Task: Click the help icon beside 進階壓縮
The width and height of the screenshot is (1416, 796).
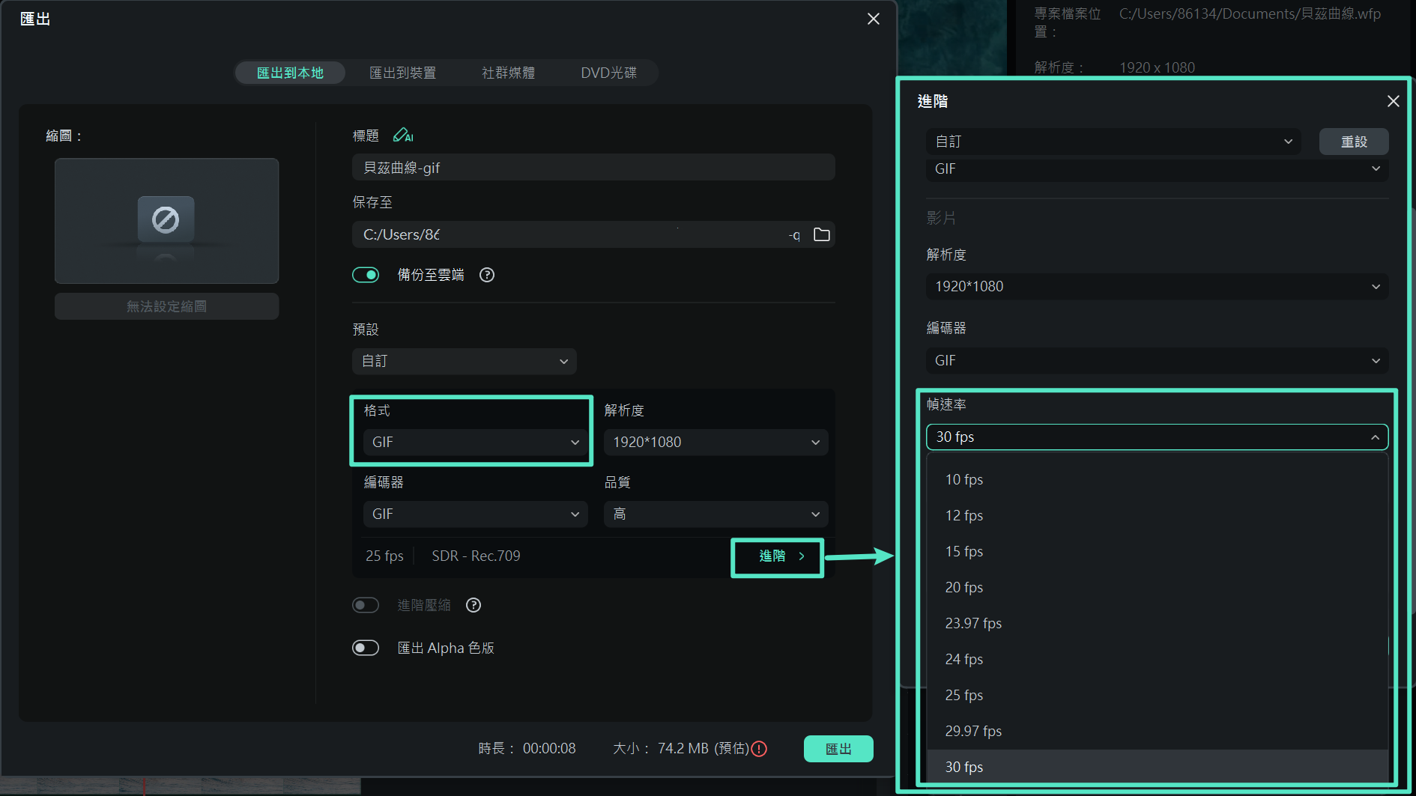Action: click(473, 605)
